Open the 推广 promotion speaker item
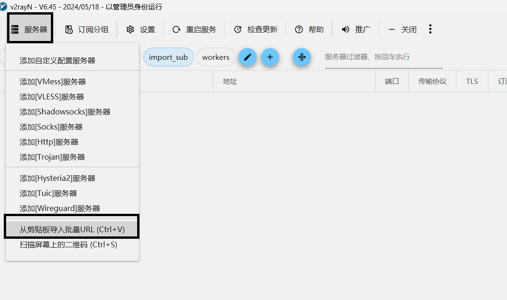The image size is (507, 300). tap(356, 29)
